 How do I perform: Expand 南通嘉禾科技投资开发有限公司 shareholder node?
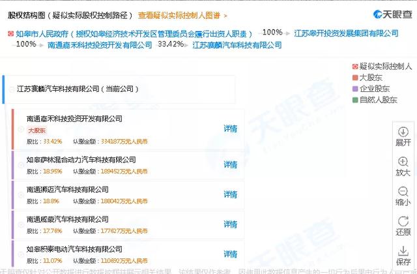click(21, 129)
